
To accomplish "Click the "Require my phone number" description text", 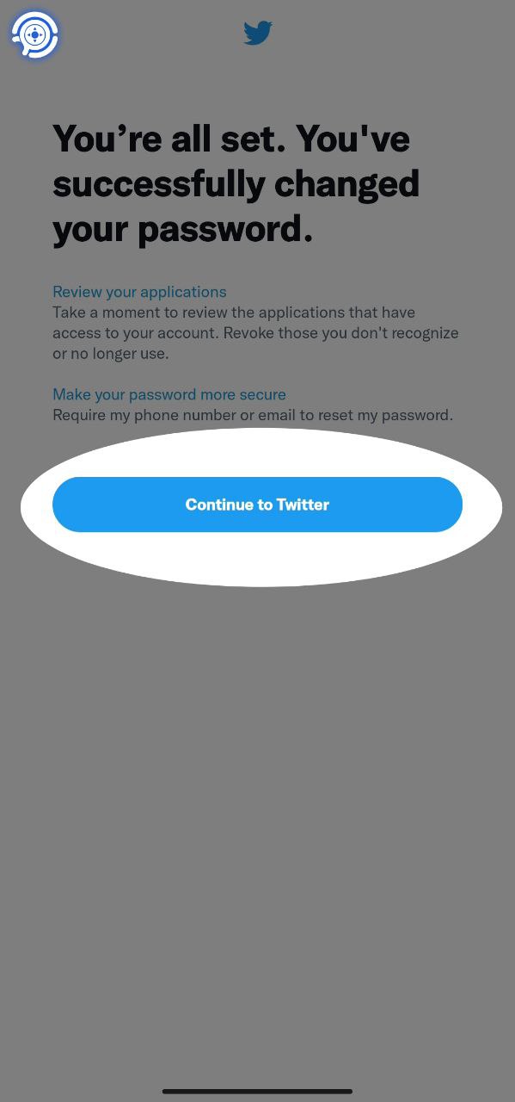I will pos(253,415).
